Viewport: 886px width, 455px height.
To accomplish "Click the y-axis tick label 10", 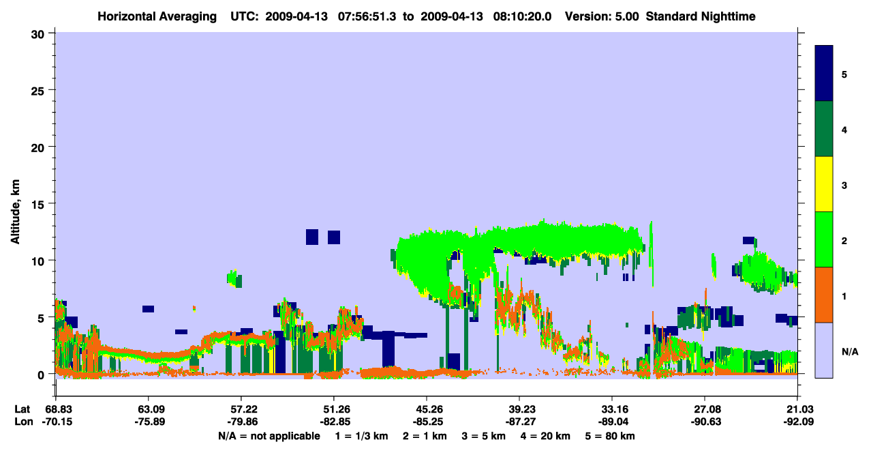I will click(40, 261).
